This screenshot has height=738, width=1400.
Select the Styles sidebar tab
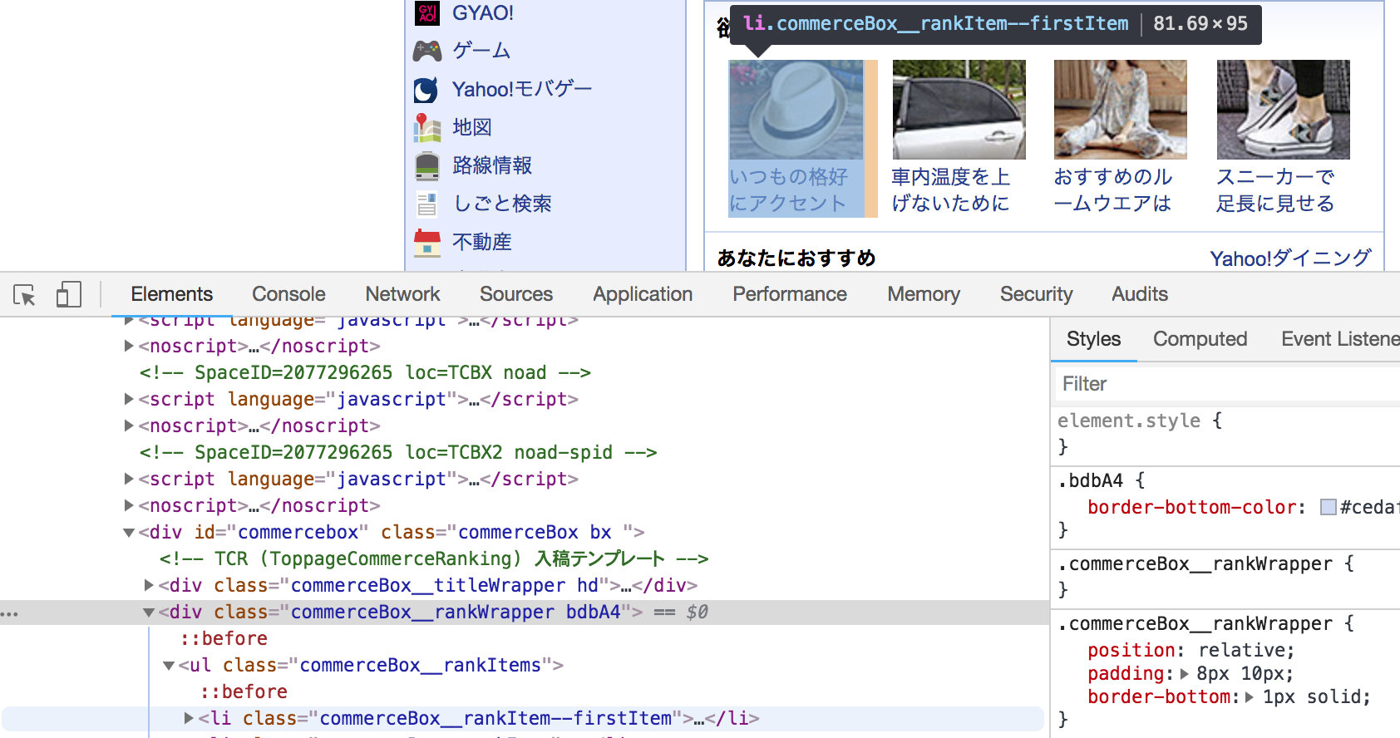[1094, 339]
